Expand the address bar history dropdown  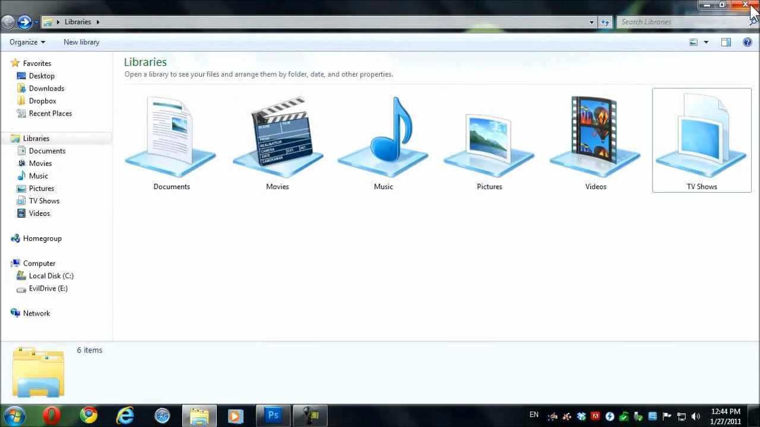coord(591,22)
